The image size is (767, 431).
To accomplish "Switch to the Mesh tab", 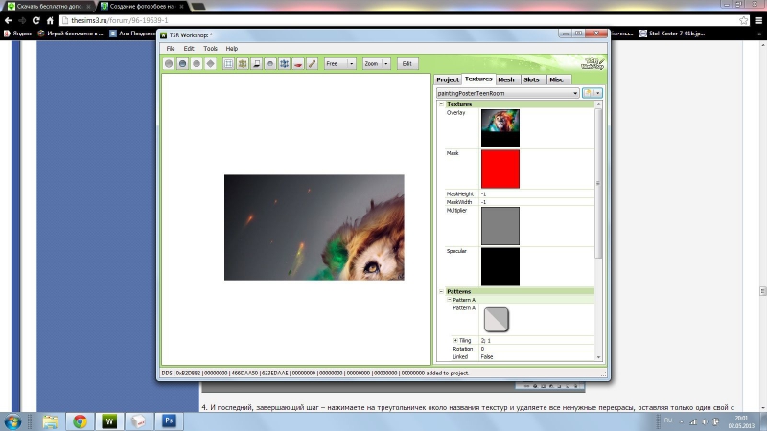I will coord(506,79).
